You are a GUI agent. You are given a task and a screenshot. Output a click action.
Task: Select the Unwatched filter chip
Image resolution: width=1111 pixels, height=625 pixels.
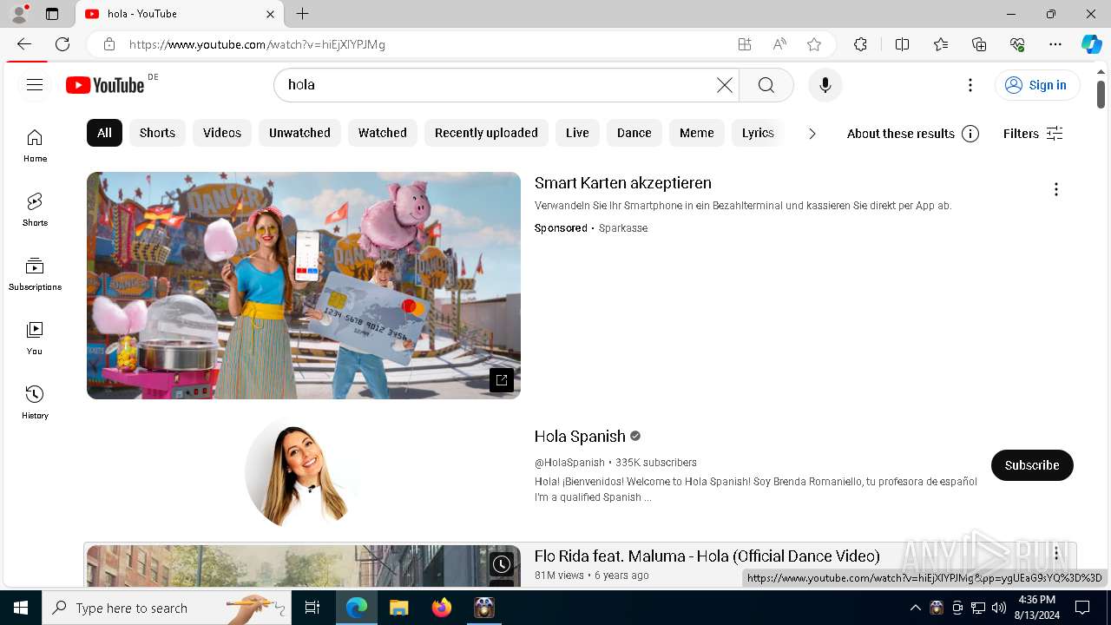pos(299,133)
